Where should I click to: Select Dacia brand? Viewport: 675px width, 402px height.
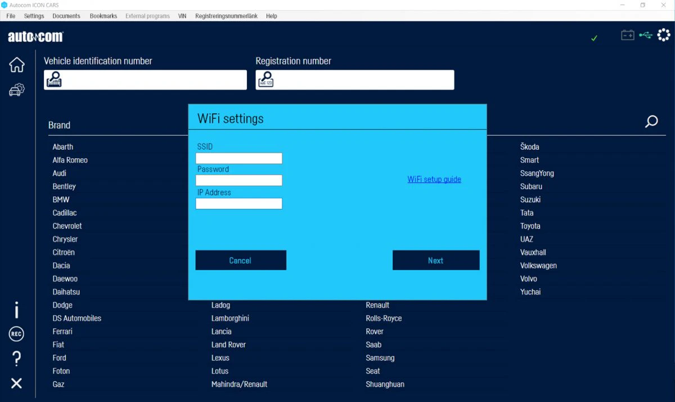61,266
